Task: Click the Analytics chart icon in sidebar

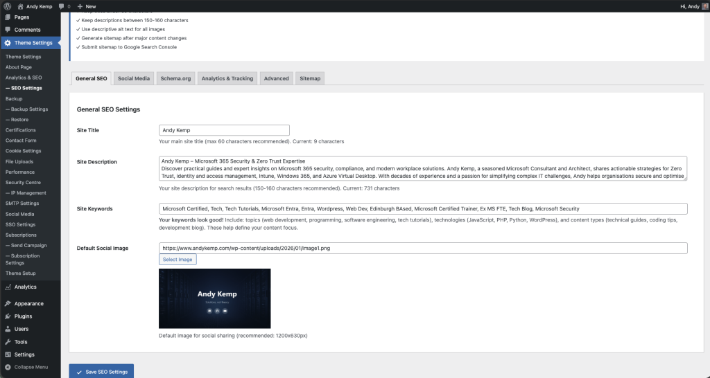Action: tap(8, 287)
